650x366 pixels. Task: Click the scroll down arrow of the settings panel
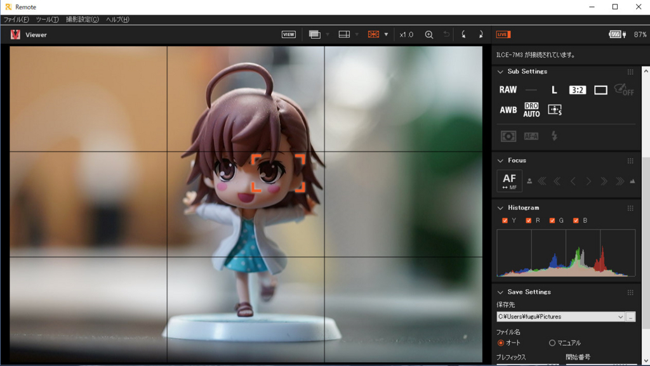(646, 361)
